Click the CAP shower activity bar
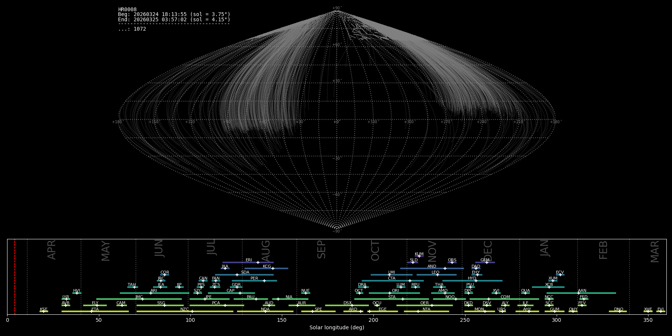 [x=231, y=293]
